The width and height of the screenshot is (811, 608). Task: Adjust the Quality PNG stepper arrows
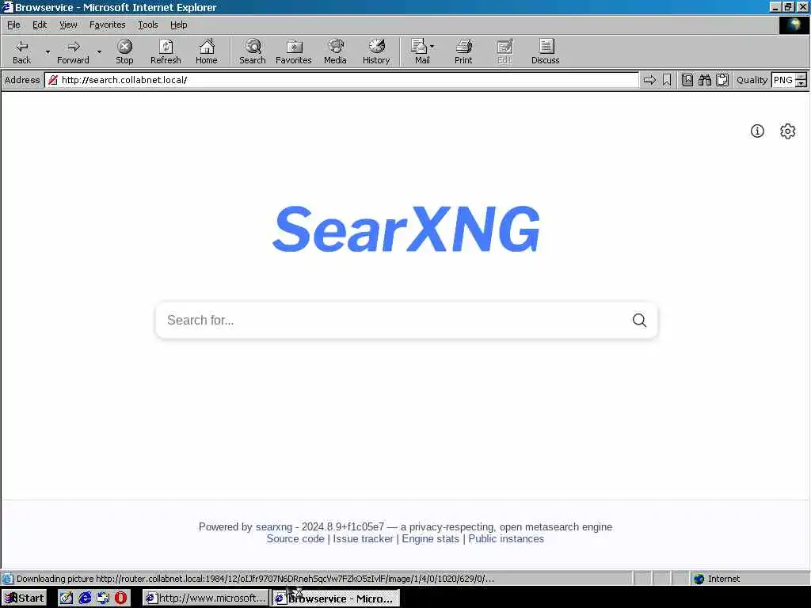[x=801, y=80]
